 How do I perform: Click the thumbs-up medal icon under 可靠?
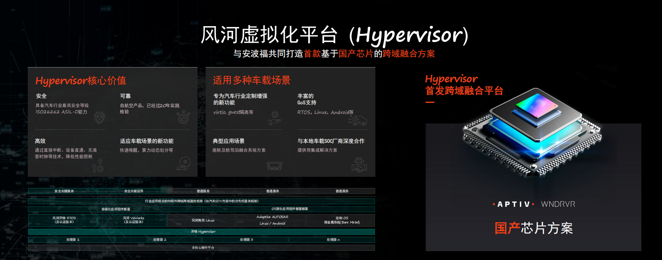[x=183, y=117]
